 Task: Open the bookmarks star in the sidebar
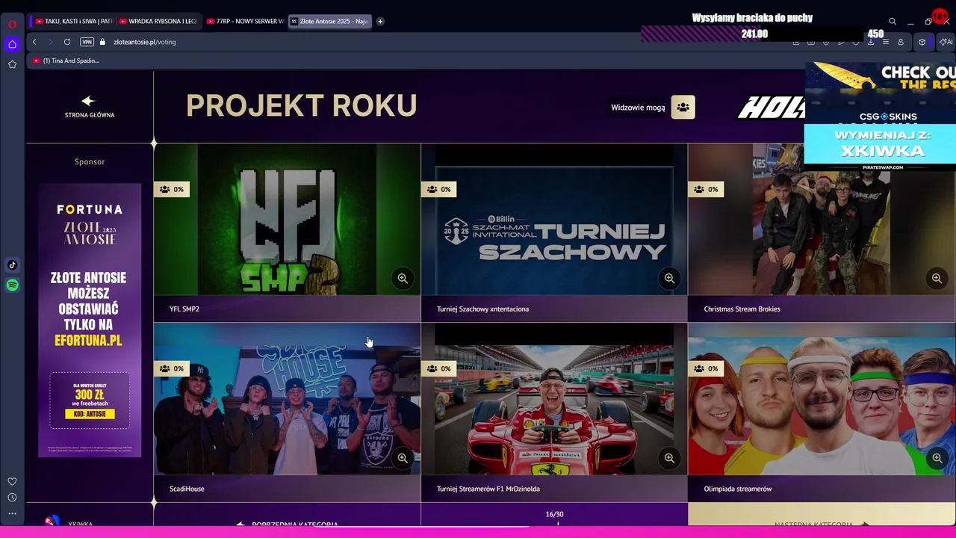12,64
